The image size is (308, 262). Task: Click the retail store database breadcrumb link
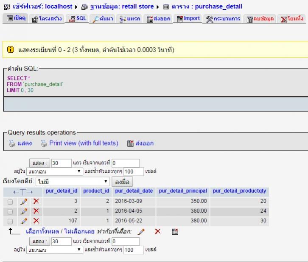[x=122, y=6]
